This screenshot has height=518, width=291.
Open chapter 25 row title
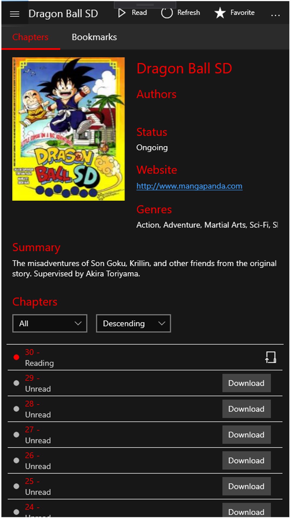[x=32, y=481]
